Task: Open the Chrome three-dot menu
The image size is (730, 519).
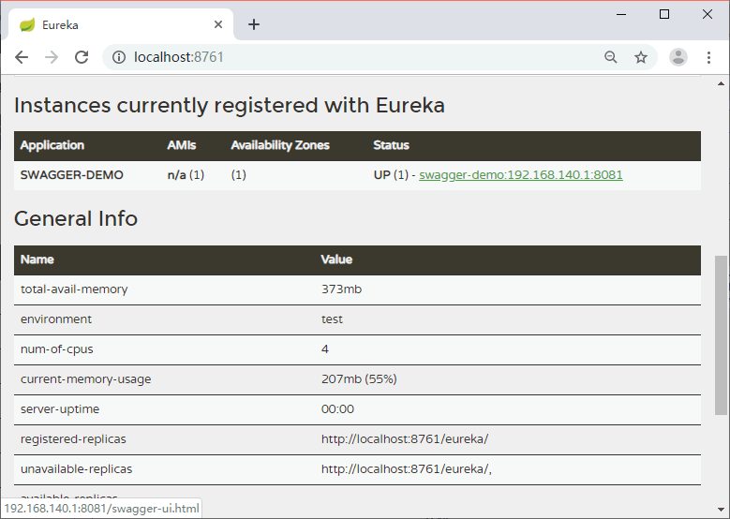Action: (708, 57)
